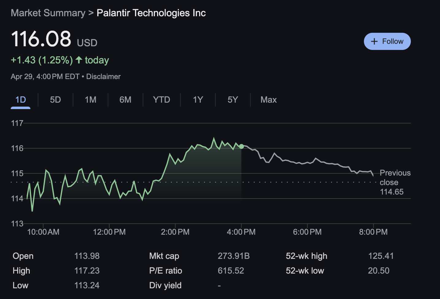
Task: Switch to the 5D time range tab
Action: 56,100
